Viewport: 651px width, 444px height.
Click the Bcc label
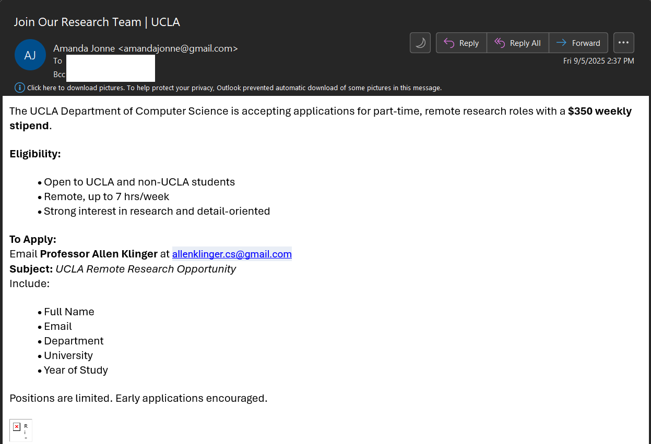(x=59, y=75)
